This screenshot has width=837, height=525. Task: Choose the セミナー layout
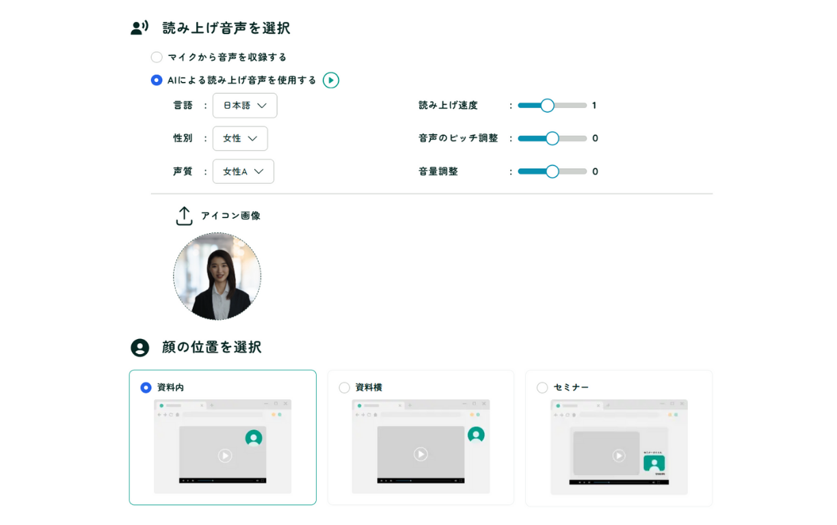click(542, 387)
